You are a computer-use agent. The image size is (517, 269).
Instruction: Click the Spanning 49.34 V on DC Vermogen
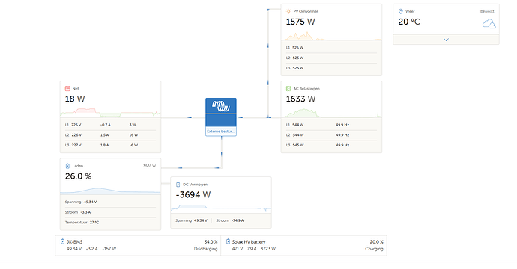click(x=191, y=220)
